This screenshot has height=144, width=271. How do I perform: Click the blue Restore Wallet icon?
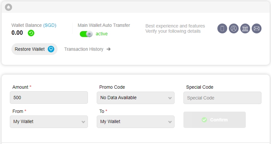[51, 49]
